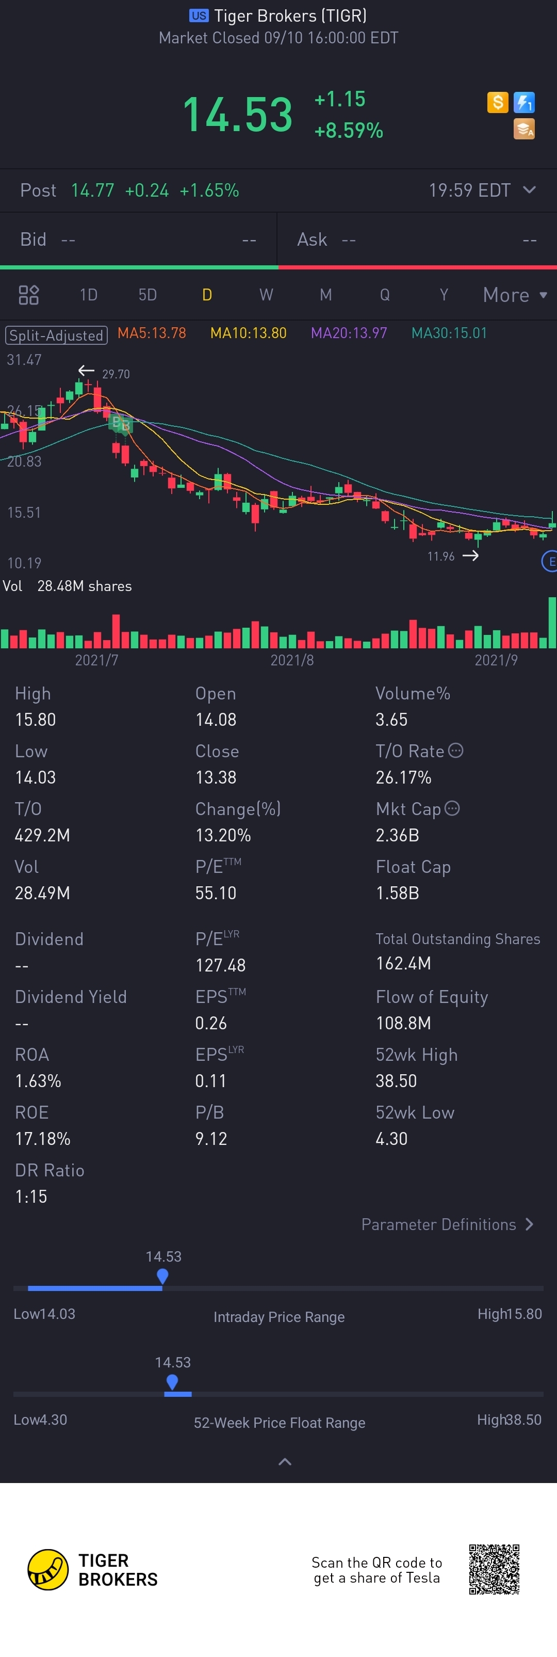Tap the Tiger Brokers logo

pyautogui.click(x=92, y=1570)
